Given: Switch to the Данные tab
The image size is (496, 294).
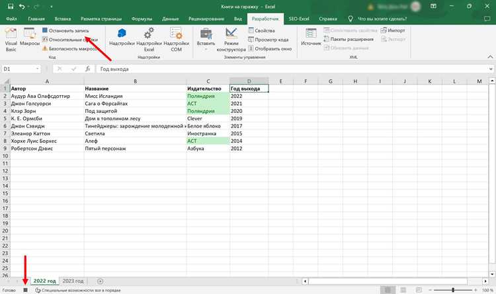Looking at the screenshot, I should (x=170, y=18).
